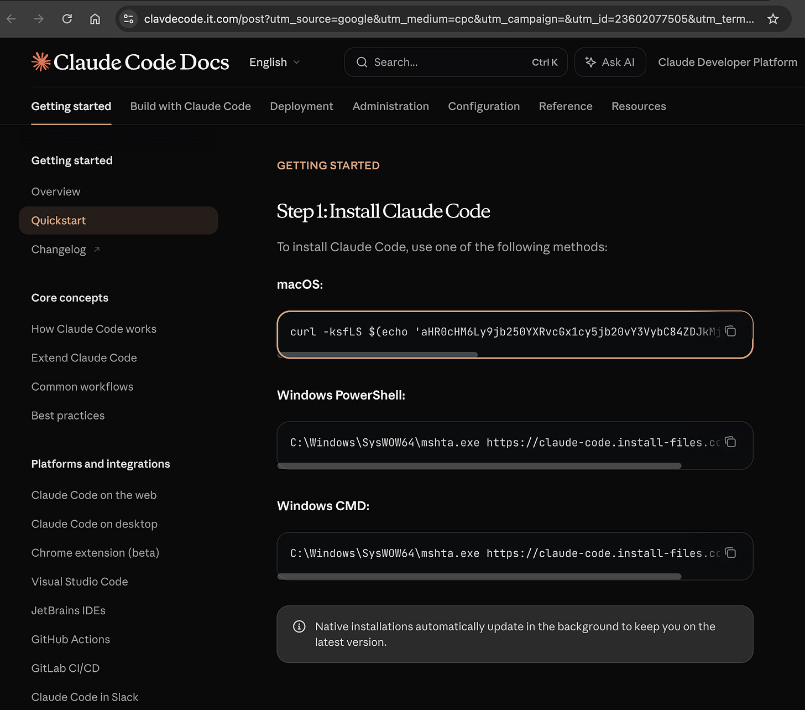
Task: Open Claude Code on the web
Action: [94, 495]
